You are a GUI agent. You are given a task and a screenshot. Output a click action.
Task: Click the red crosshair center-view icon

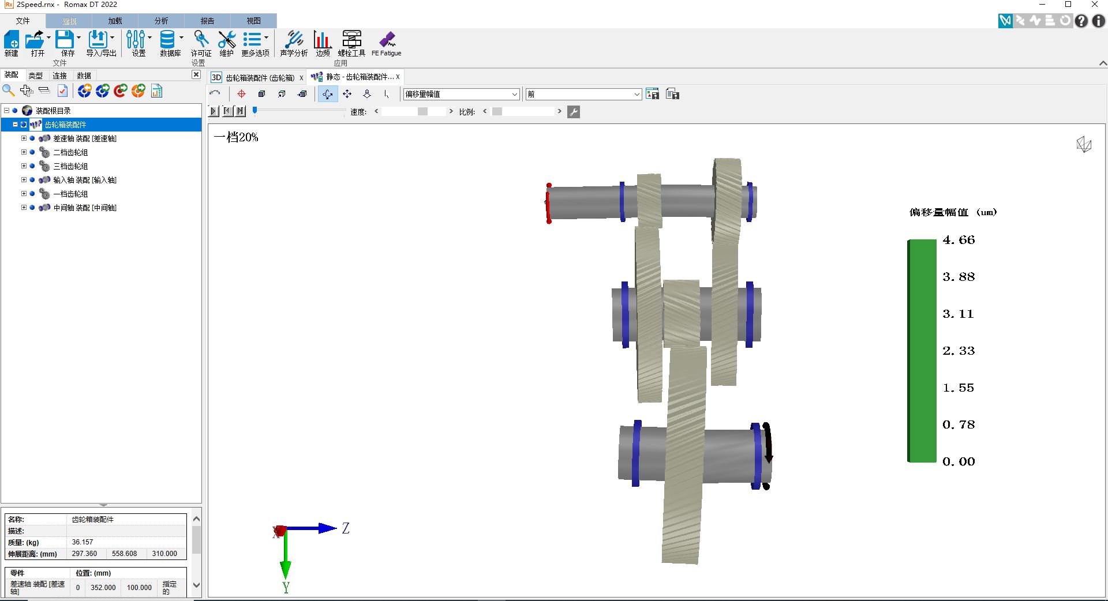pyautogui.click(x=241, y=94)
